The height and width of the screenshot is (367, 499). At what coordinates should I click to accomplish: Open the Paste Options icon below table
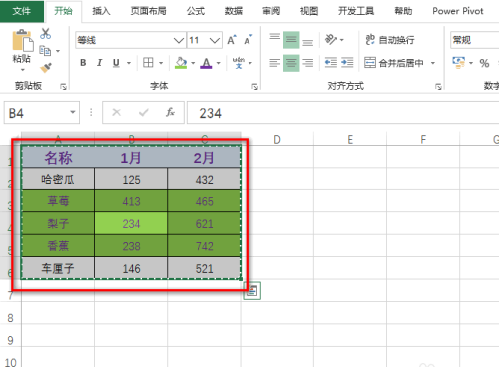pyautogui.click(x=252, y=291)
